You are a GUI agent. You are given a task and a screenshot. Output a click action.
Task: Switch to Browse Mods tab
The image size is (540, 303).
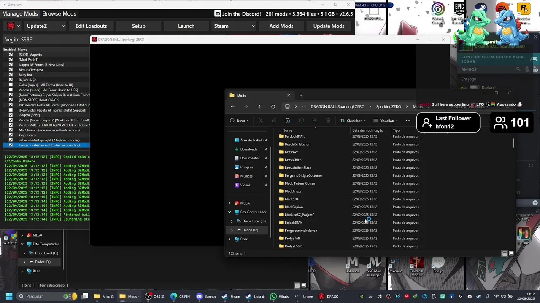59,14
